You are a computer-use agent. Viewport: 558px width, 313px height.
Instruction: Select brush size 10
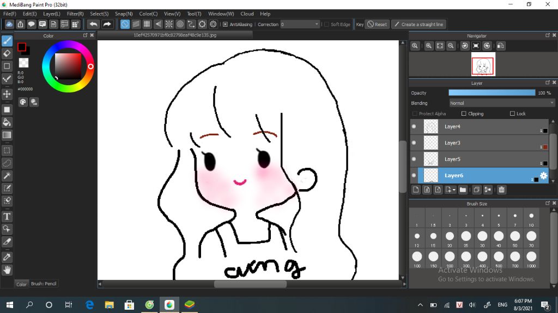[531, 218]
